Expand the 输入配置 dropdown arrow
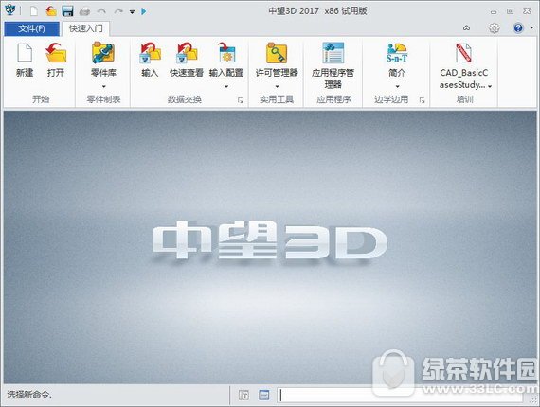 coord(226,86)
